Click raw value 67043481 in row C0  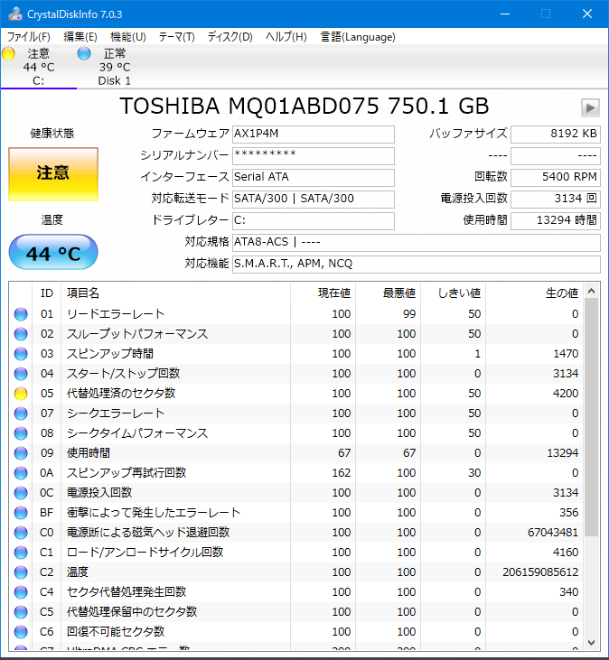tap(553, 533)
